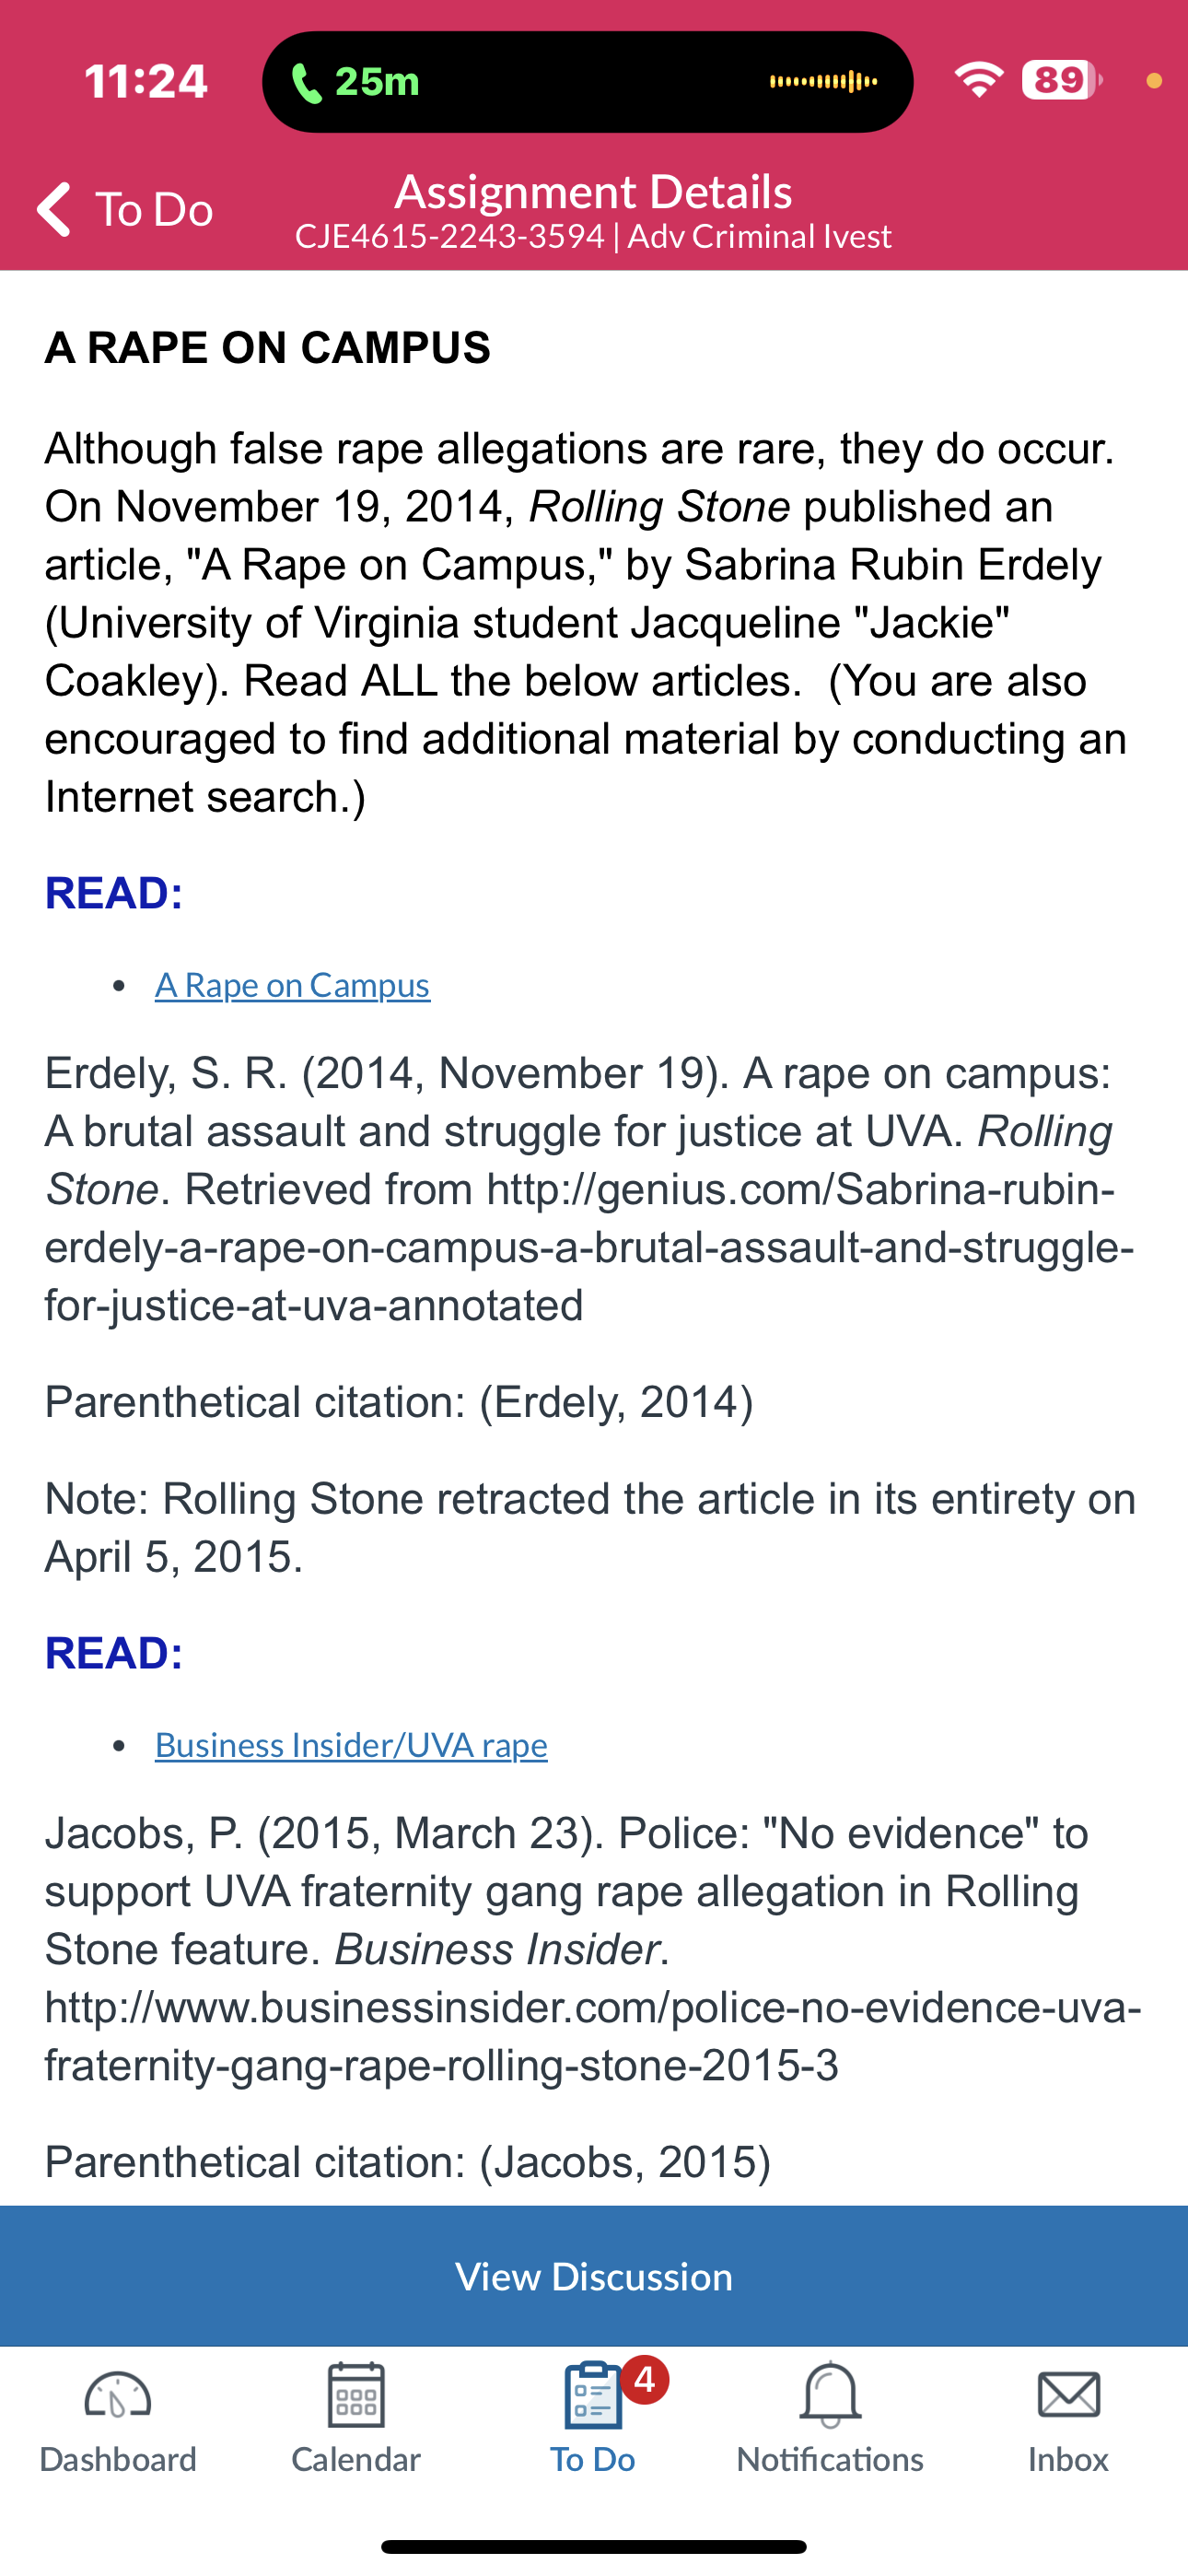Tap the call audio waveform indicator
Viewport: 1188px width, 2576px height.
click(x=823, y=81)
